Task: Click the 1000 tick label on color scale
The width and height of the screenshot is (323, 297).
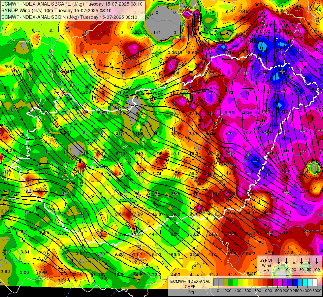Action: click(x=268, y=291)
